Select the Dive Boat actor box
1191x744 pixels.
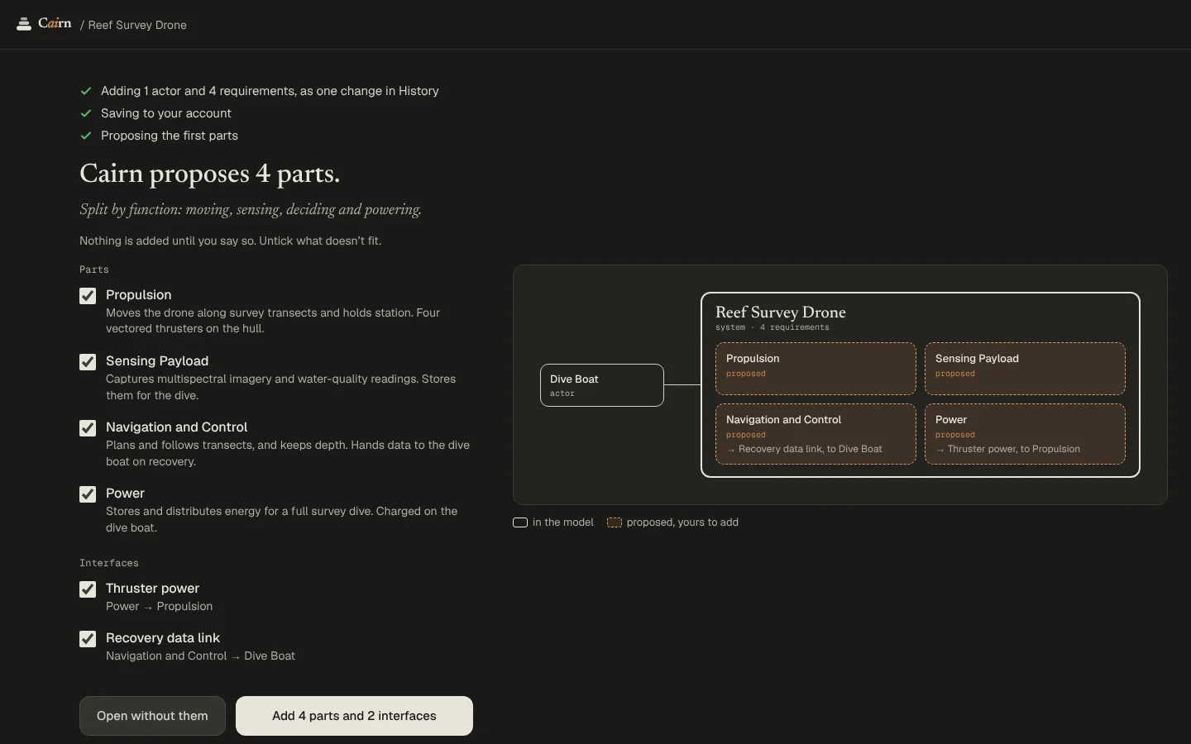[602, 385]
